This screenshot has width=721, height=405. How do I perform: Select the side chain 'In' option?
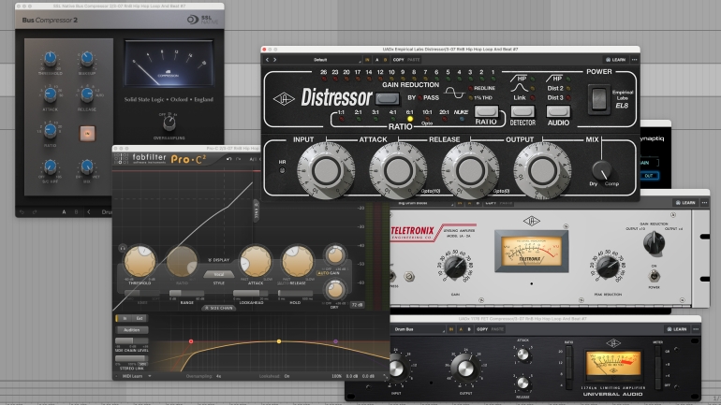pos(125,318)
